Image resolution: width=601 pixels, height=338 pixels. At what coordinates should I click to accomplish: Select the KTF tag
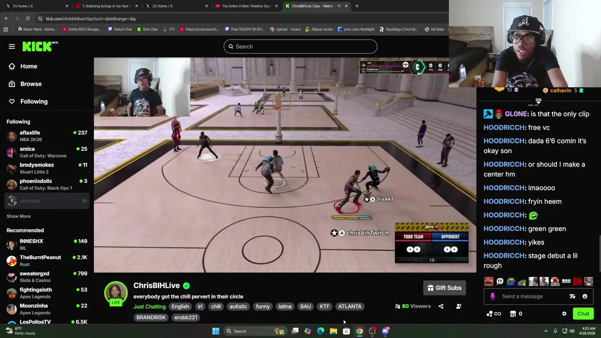coord(324,307)
